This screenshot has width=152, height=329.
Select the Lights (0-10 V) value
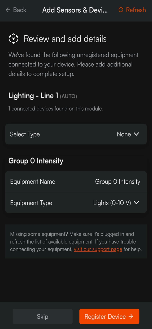pyautogui.click(x=112, y=203)
